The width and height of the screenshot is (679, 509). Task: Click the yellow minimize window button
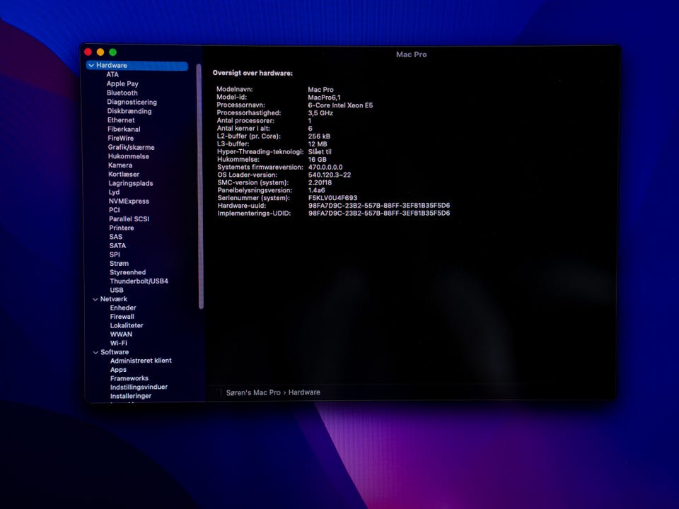pos(100,52)
